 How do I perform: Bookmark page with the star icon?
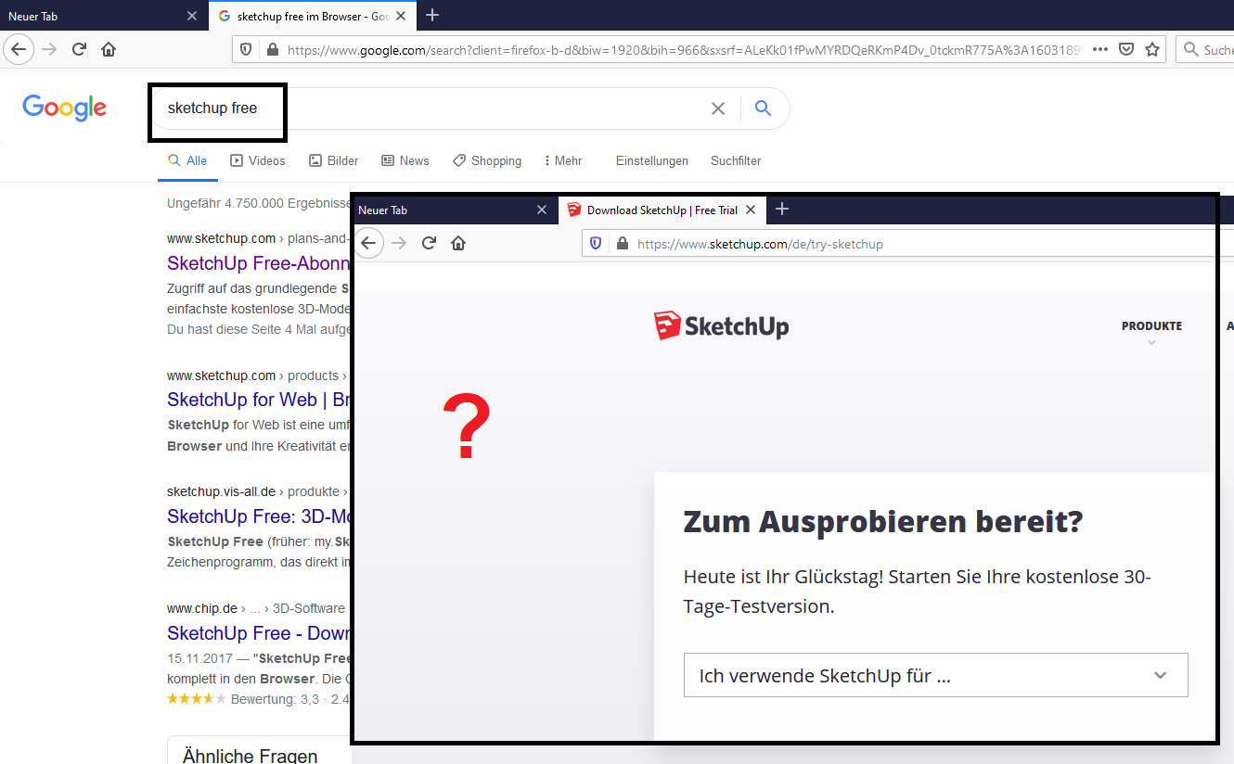point(1152,49)
